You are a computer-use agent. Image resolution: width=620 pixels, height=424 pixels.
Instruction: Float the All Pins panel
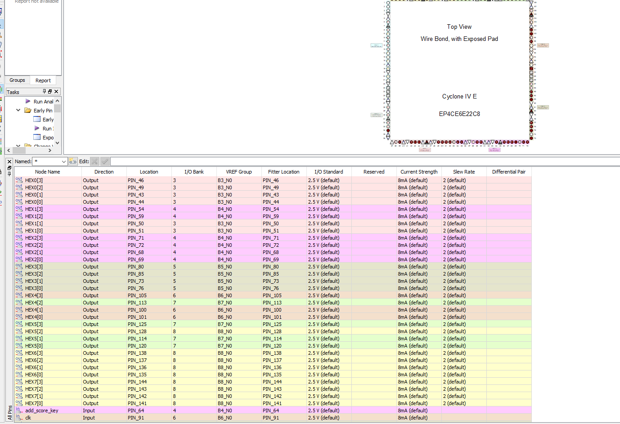pyautogui.click(x=9, y=168)
